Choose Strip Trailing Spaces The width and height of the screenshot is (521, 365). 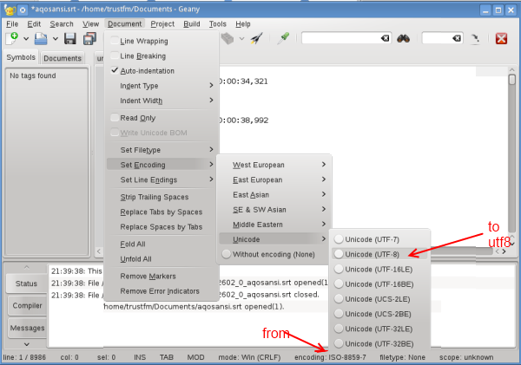[x=162, y=197]
